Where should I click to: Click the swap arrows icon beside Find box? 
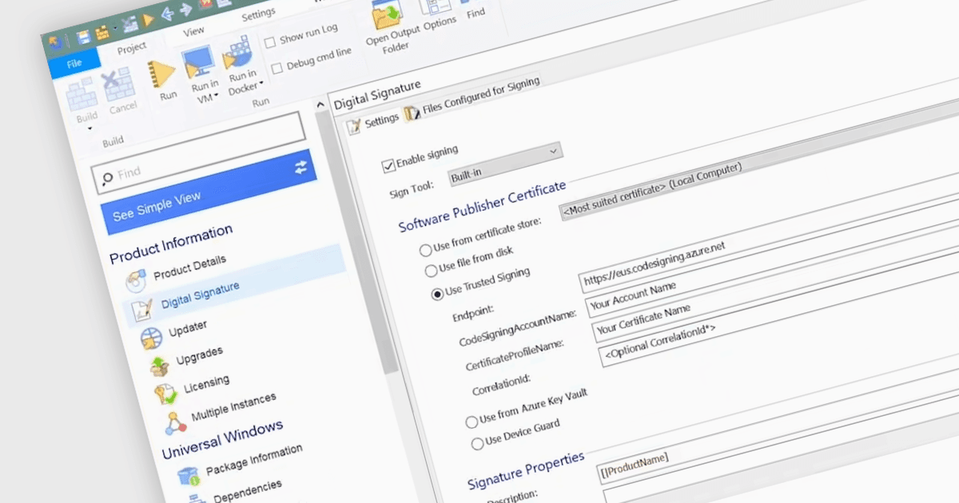[300, 166]
